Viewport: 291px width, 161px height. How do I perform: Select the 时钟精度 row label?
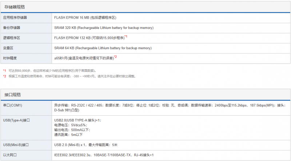click(x=10, y=58)
